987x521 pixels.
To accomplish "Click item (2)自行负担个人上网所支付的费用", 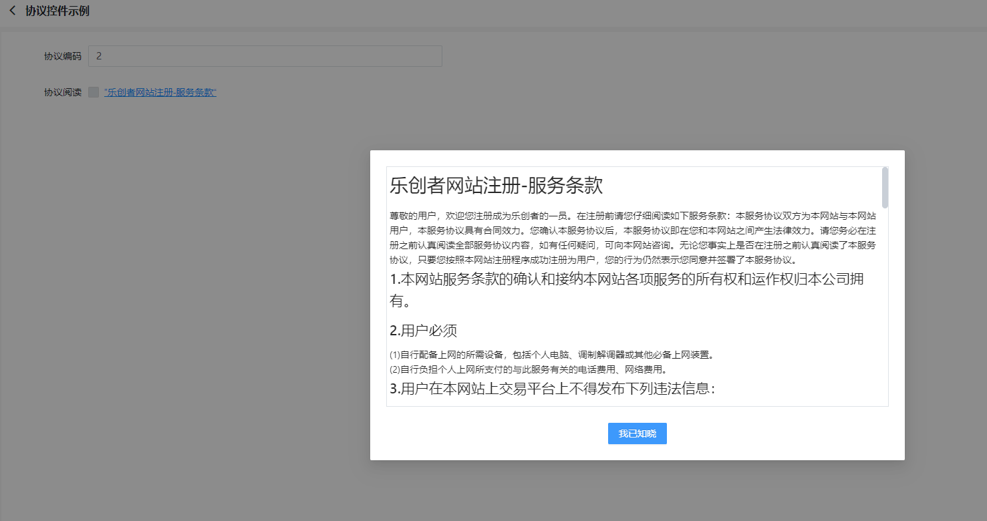I will coord(528,369).
